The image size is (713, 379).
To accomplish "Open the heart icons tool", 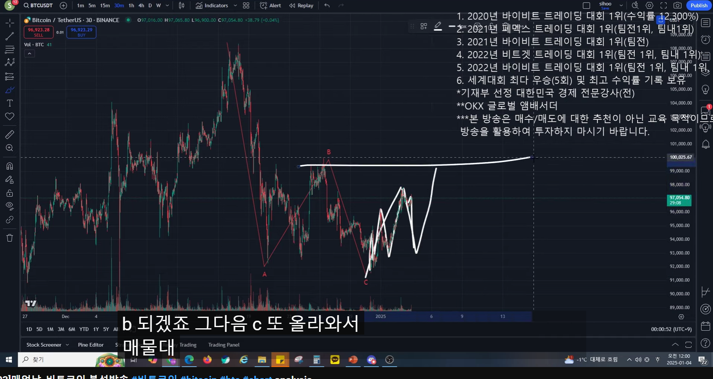I will (10, 116).
